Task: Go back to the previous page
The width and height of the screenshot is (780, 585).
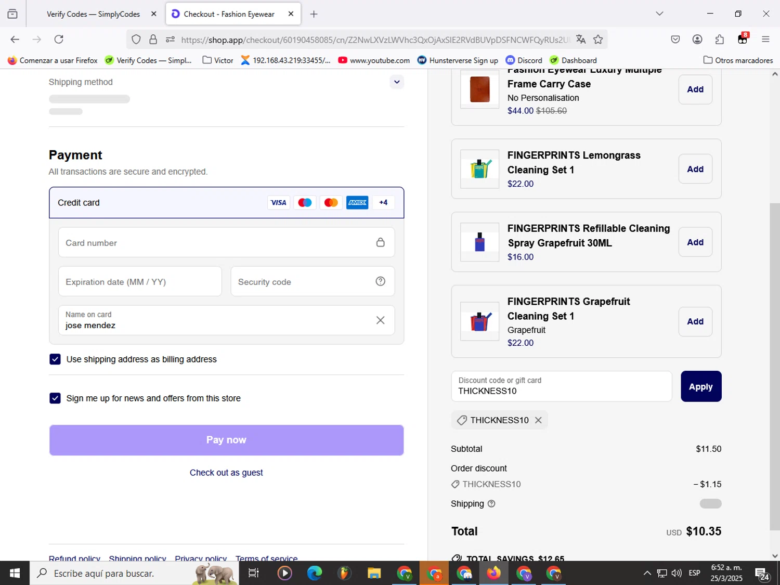Action: click(x=15, y=40)
